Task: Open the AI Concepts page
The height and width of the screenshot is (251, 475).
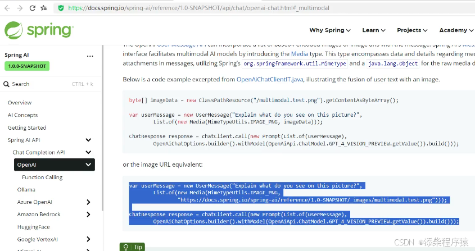Action: click(22, 115)
